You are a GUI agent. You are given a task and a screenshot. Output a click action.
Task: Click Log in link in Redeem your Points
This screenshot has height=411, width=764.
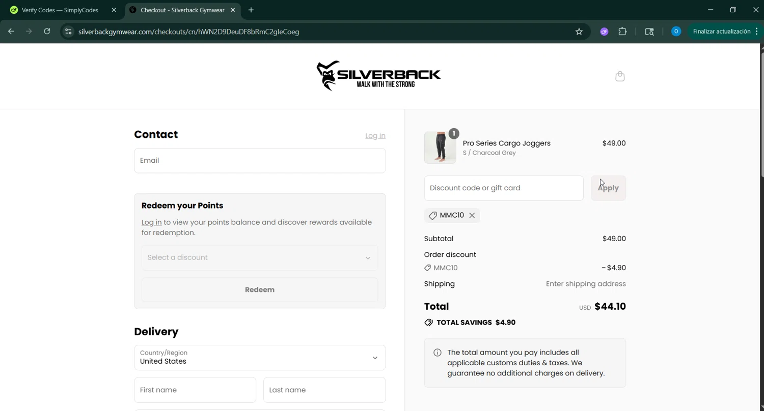pyautogui.click(x=151, y=222)
